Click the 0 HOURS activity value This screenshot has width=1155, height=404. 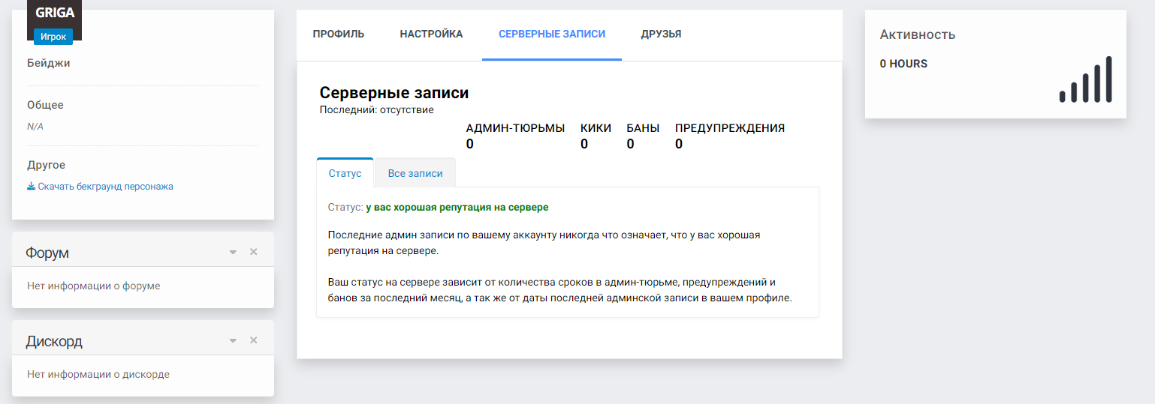(903, 64)
